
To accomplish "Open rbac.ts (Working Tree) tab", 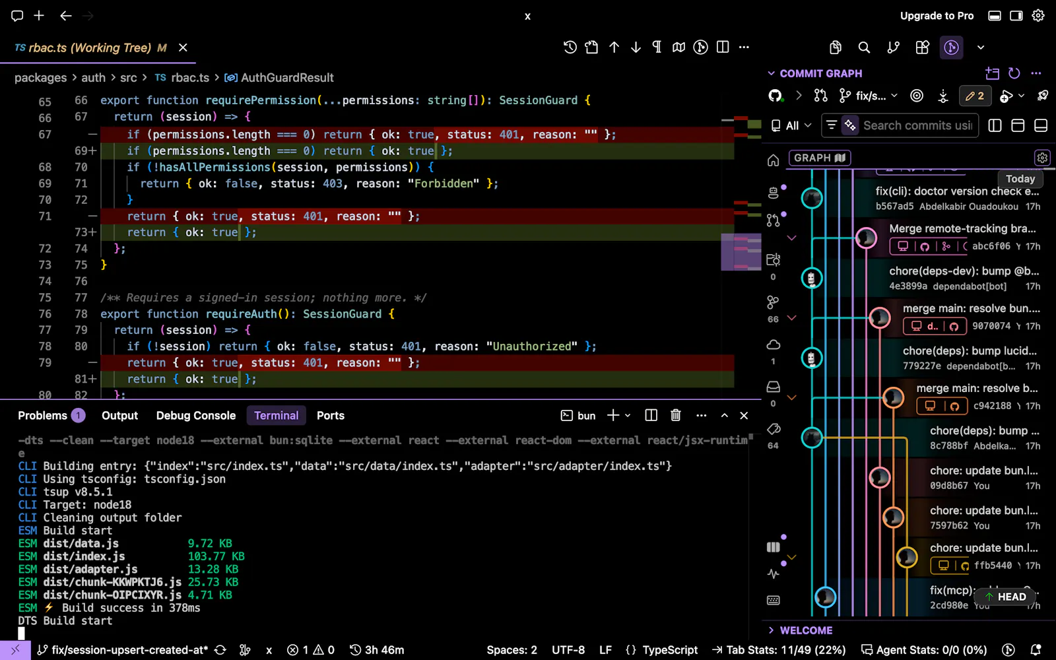I will [x=98, y=48].
